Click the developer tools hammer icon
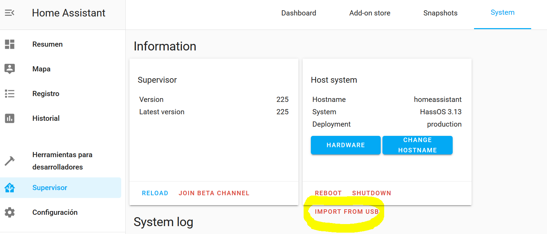 [10, 161]
